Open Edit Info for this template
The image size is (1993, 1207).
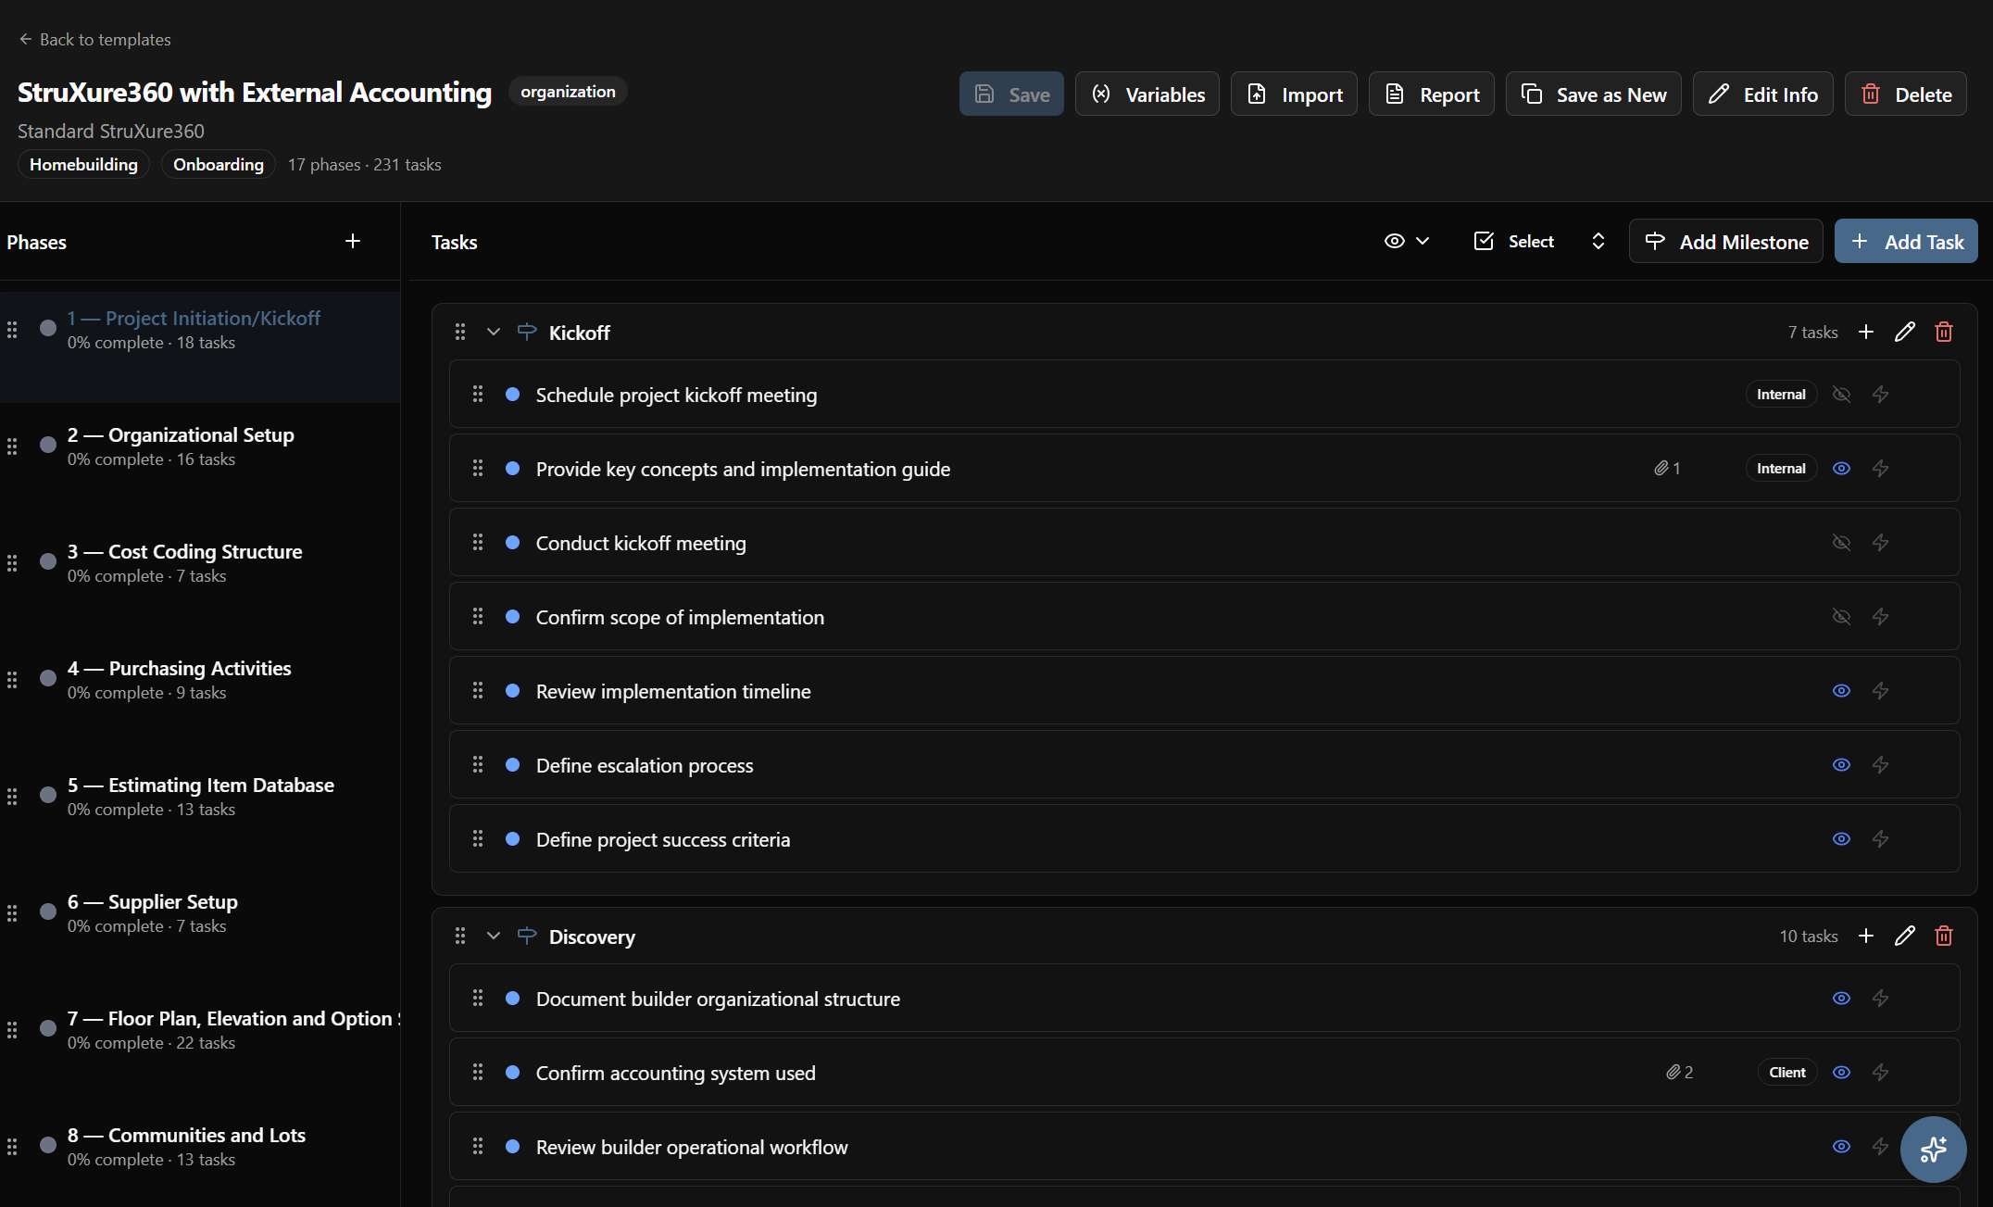click(1761, 94)
